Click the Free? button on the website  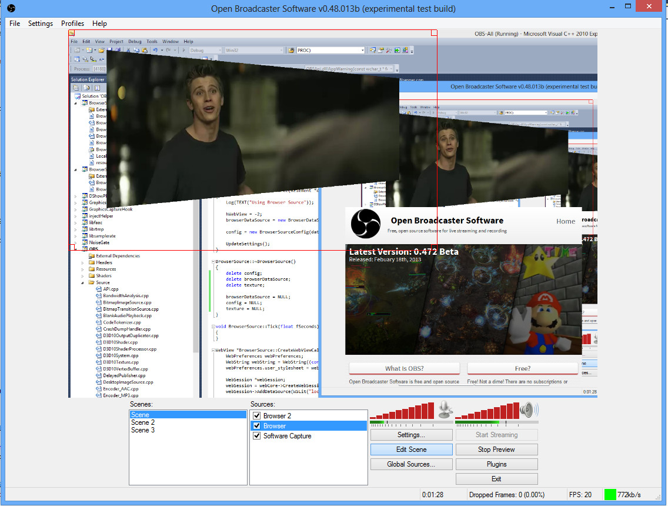coord(522,368)
